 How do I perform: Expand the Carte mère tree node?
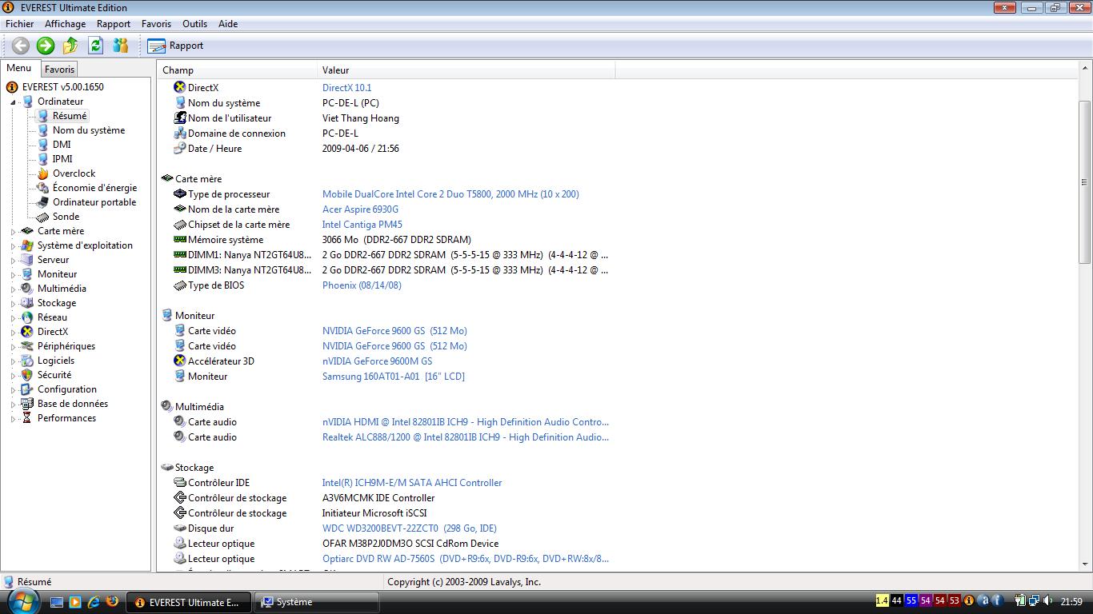14,232
